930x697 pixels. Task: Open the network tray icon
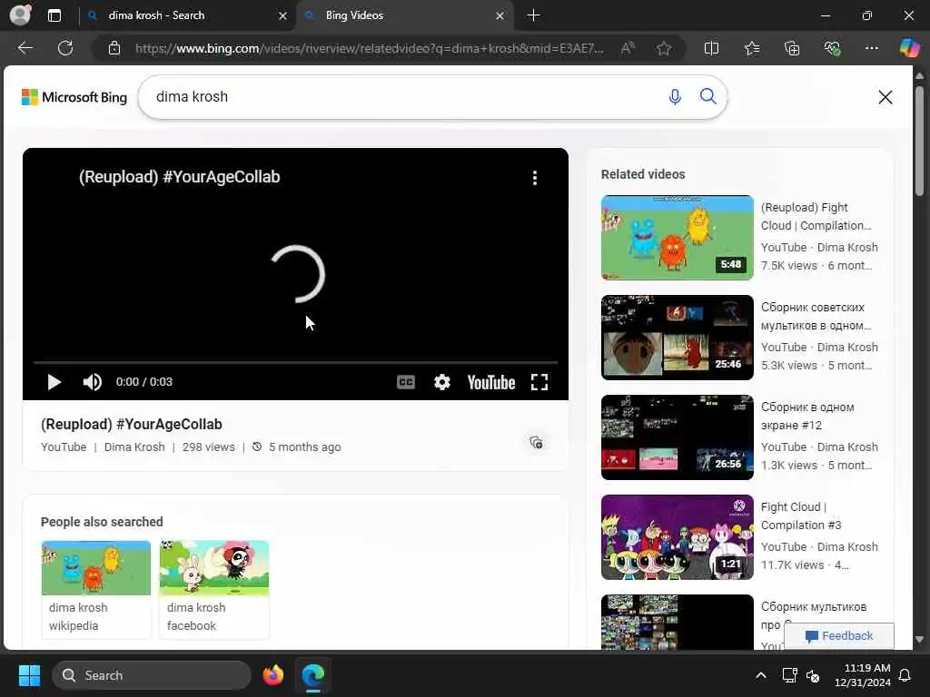point(789,675)
